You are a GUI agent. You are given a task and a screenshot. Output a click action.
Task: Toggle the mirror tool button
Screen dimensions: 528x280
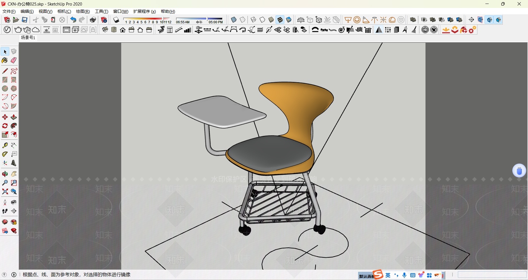379,30
